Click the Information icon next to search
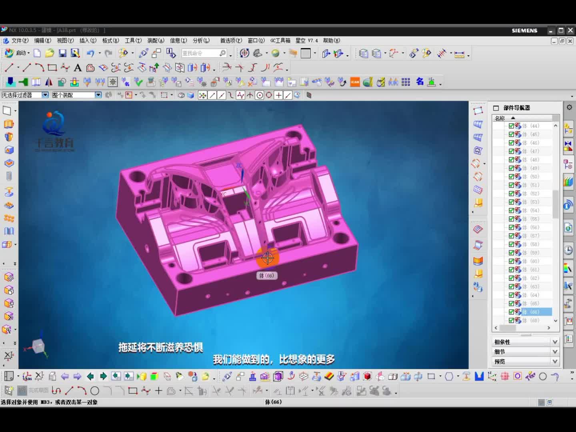This screenshot has height=432, width=576. pos(171,53)
